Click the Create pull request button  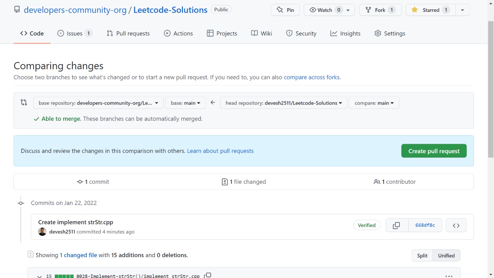pos(434,151)
